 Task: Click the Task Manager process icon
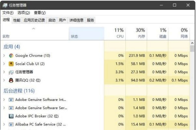pyautogui.click(x=11, y=72)
